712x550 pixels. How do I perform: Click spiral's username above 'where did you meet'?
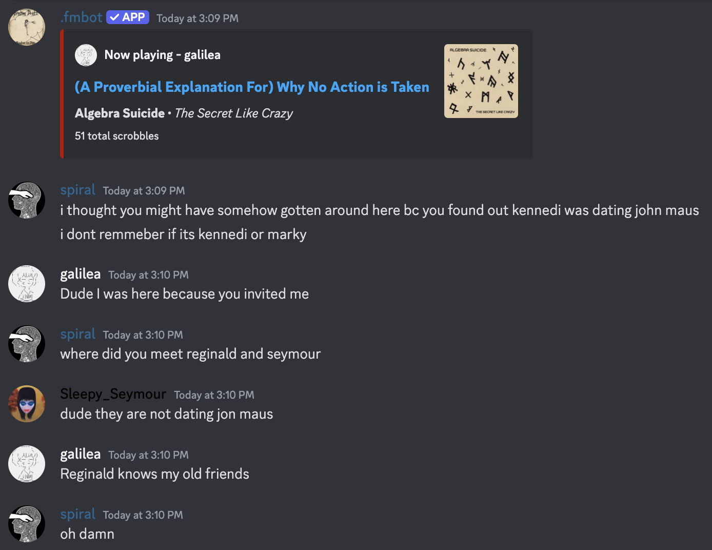78,334
